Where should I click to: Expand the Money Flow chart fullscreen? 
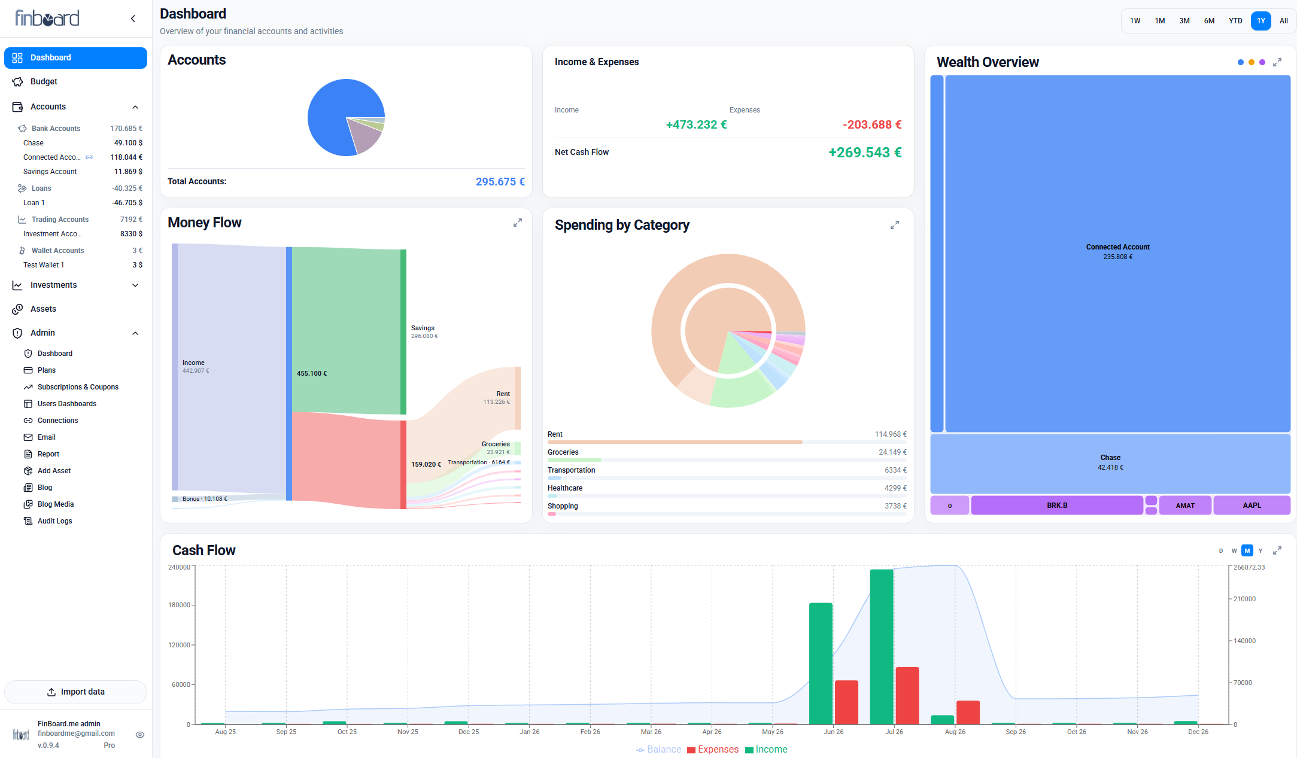click(x=518, y=223)
